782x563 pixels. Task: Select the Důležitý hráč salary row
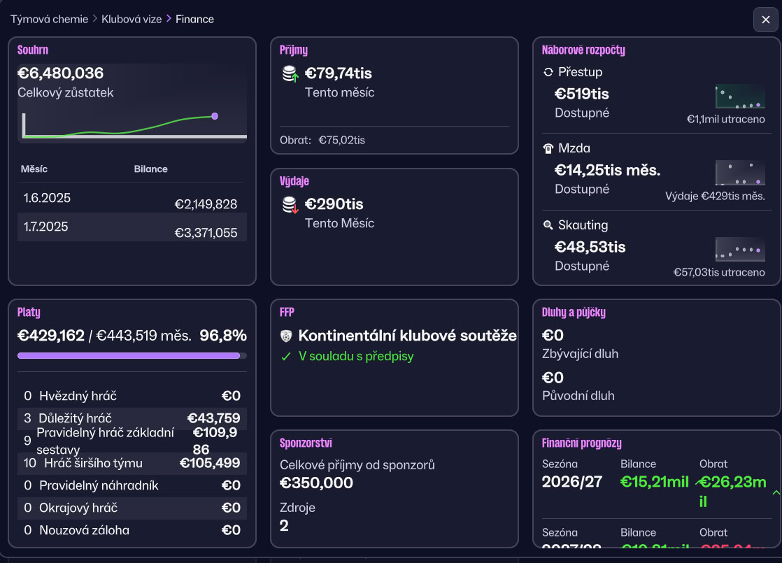132,418
